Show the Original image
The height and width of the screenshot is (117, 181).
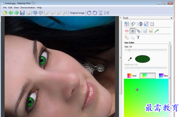pyautogui.click(x=77, y=13)
